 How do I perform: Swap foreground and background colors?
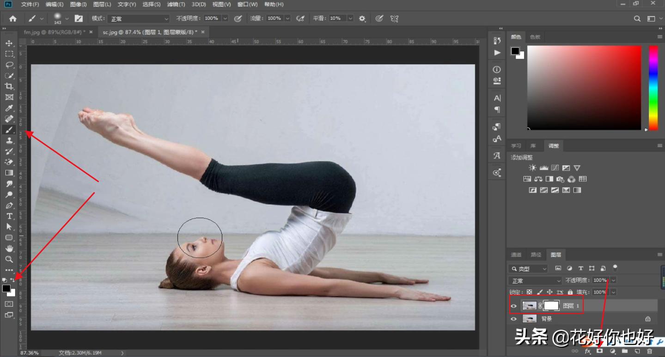point(13,280)
